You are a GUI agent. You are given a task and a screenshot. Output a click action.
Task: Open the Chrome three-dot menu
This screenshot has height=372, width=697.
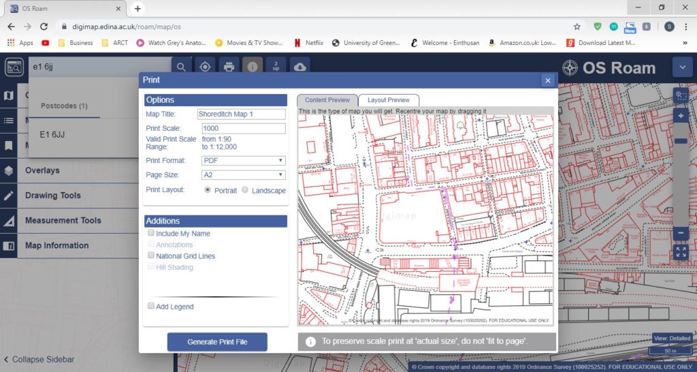click(x=687, y=27)
